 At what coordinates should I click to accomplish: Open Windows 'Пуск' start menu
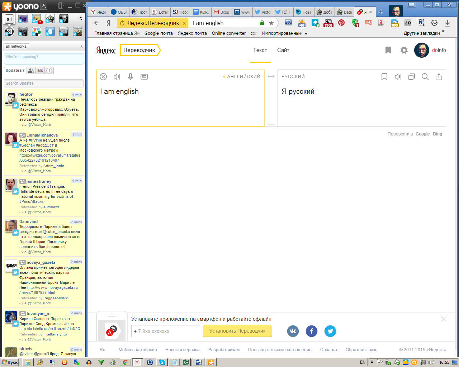pyautogui.click(x=10, y=362)
